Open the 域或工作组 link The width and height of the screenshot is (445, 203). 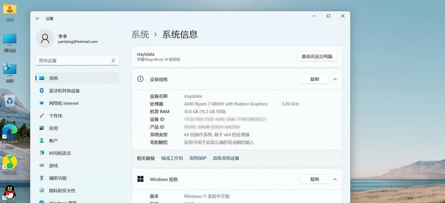click(172, 158)
